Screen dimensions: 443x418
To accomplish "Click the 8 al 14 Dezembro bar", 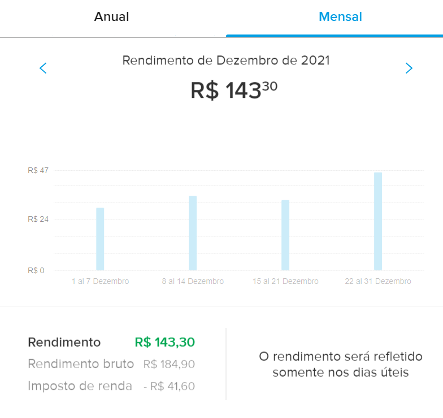I will pos(193,233).
